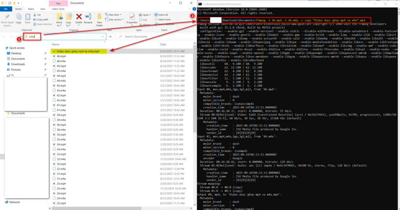Click Pin to Quick access icon
The height and width of the screenshot is (210, 400).
pyautogui.click(x=7, y=17)
